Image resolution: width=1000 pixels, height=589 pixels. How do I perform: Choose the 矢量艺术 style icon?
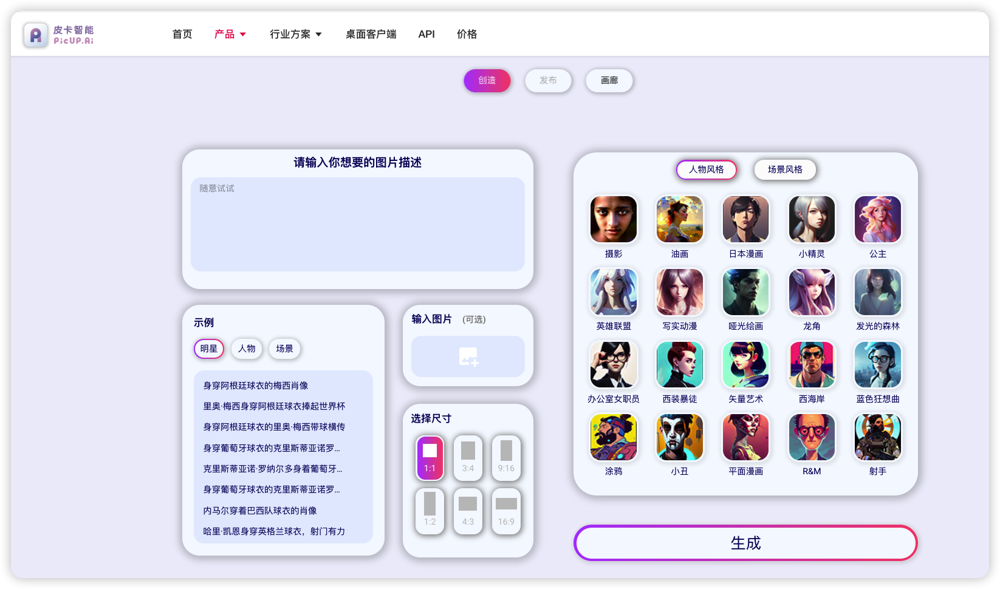745,364
